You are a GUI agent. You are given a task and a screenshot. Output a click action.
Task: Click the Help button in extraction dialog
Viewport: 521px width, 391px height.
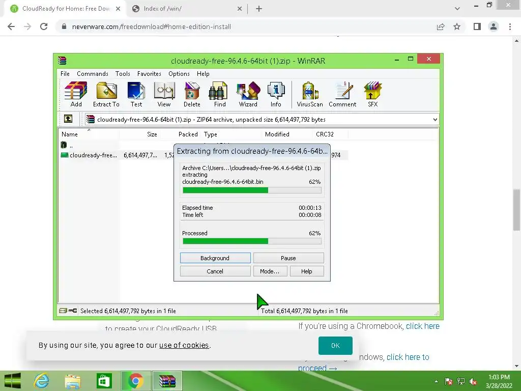[307, 271]
